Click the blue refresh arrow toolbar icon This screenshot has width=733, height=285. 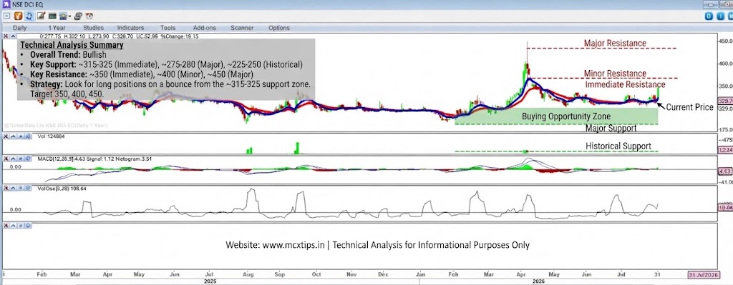click(x=29, y=16)
